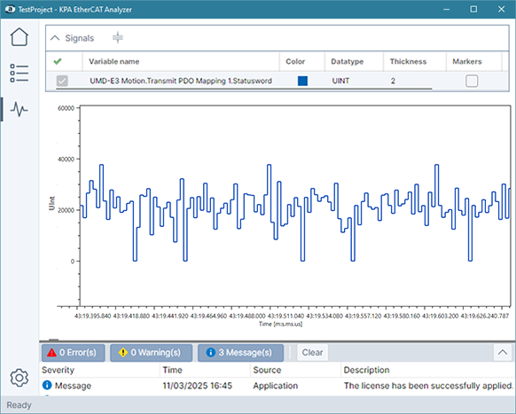Click the Clear log button

(312, 353)
